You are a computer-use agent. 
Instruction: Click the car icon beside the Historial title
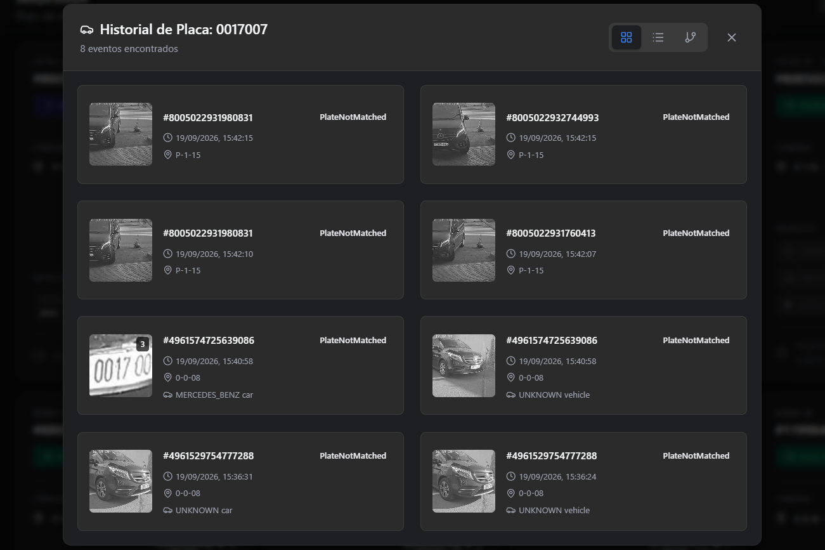87,30
